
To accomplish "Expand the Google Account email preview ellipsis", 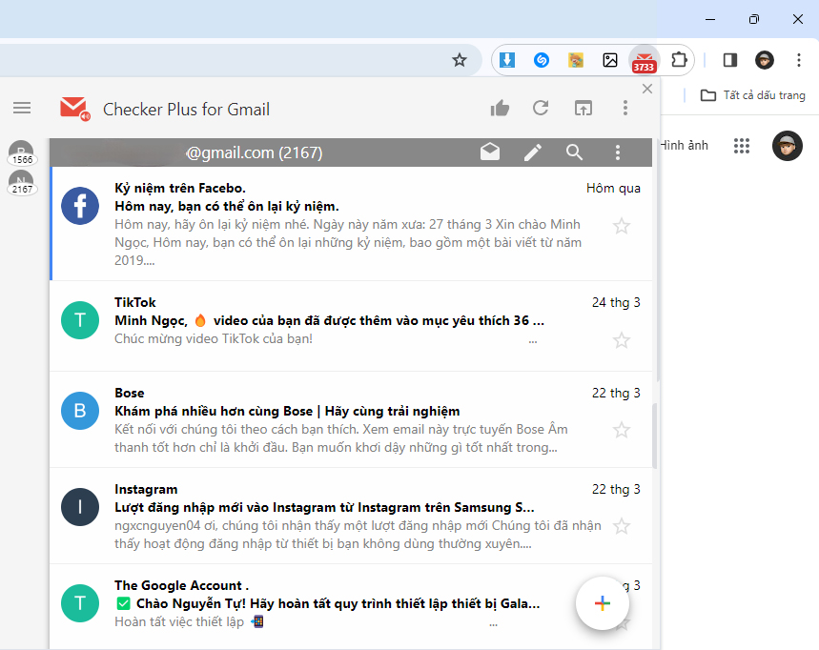I will (x=494, y=624).
